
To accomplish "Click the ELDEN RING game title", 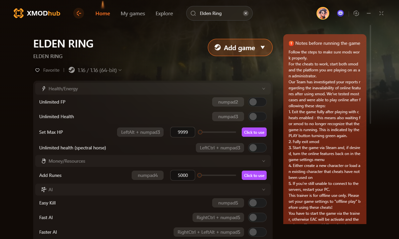I will click(64, 44).
